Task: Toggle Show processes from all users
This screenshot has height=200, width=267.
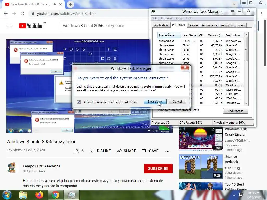Action: [x=159, y=110]
